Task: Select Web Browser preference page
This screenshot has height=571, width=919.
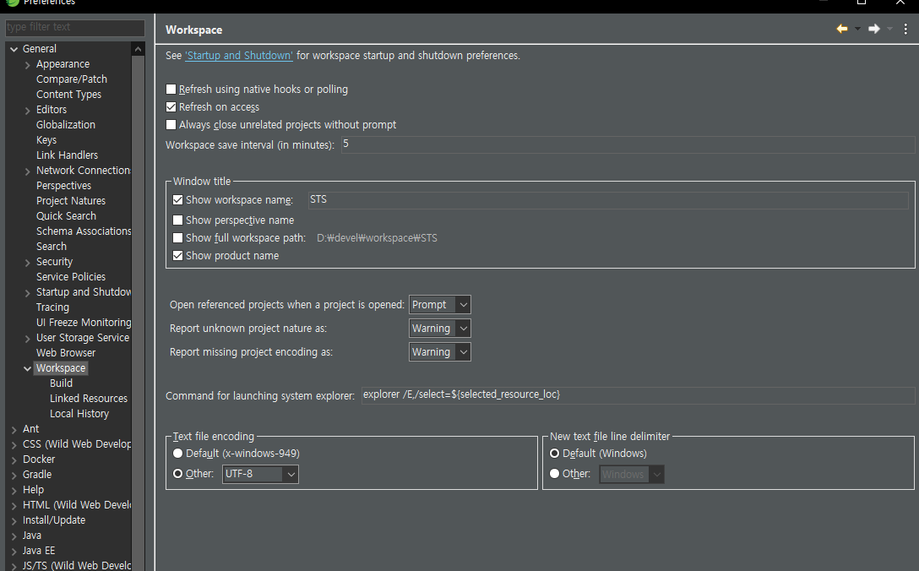Action: pos(66,353)
